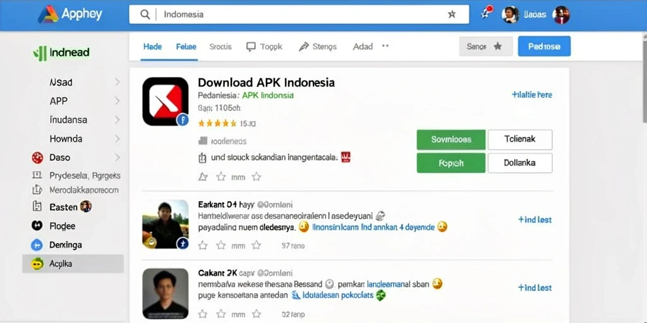Click +ind lest link on Cakant post
Image resolution: width=647 pixels, height=323 pixels.
[x=535, y=288]
